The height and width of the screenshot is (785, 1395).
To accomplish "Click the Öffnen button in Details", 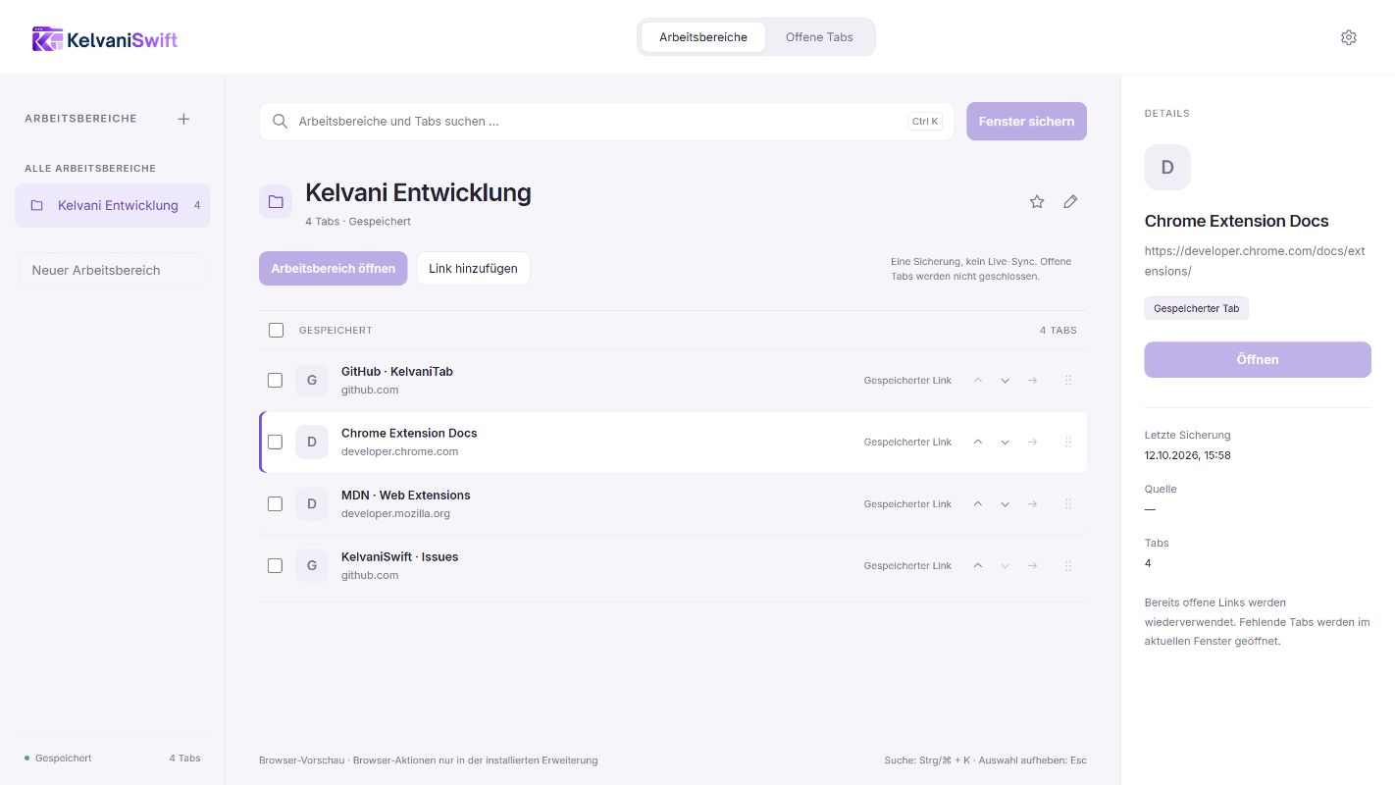I will click(x=1258, y=360).
